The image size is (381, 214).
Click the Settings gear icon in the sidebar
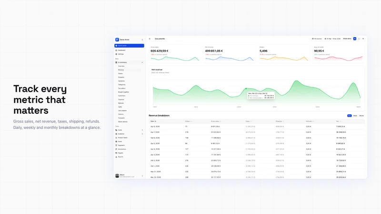116,54
